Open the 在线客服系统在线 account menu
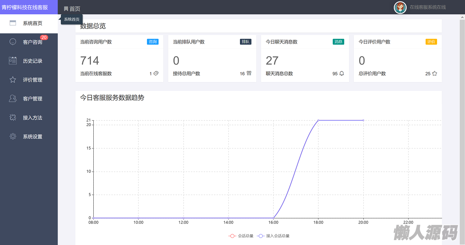 pyautogui.click(x=427, y=7)
